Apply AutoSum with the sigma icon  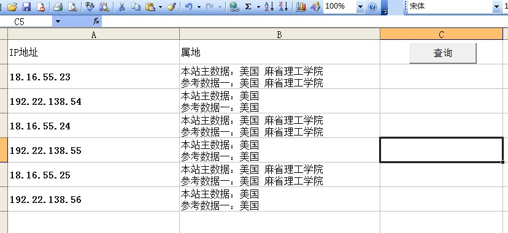point(248,7)
